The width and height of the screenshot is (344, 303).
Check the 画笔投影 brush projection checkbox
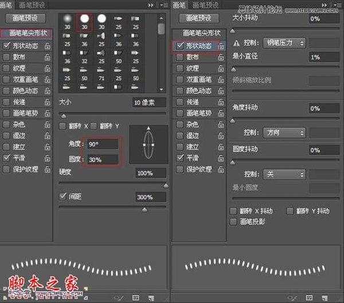click(x=234, y=221)
